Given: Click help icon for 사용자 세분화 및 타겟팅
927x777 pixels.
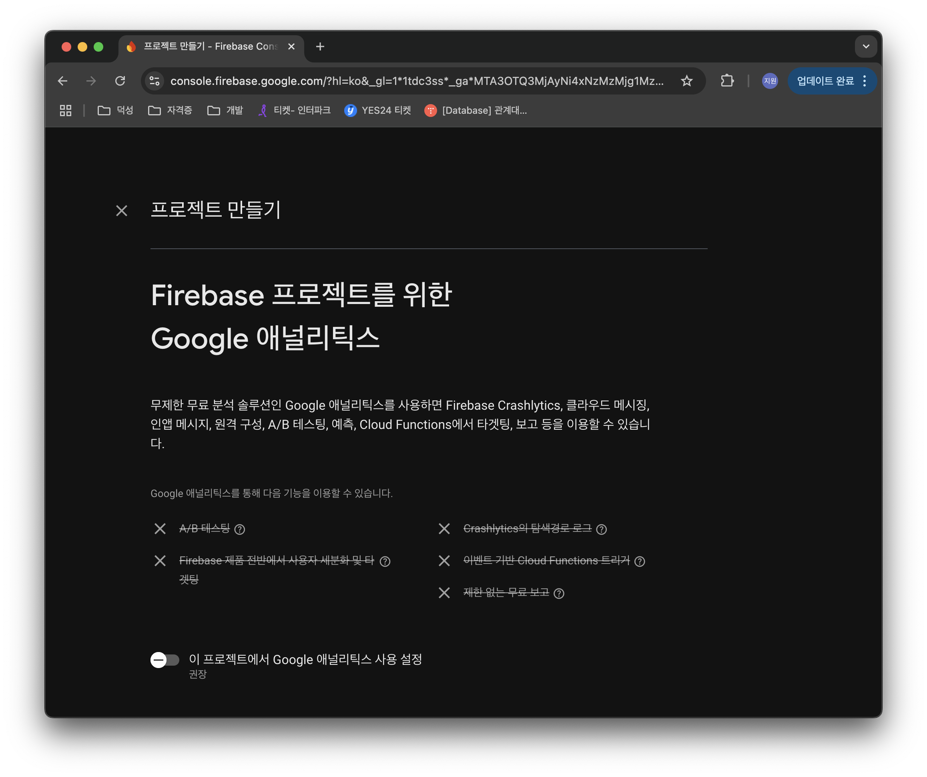Looking at the screenshot, I should 385,562.
